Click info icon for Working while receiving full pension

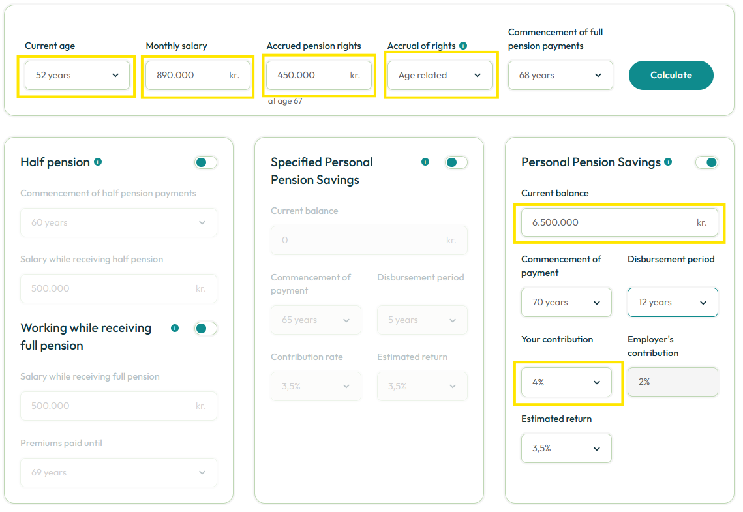click(x=175, y=328)
